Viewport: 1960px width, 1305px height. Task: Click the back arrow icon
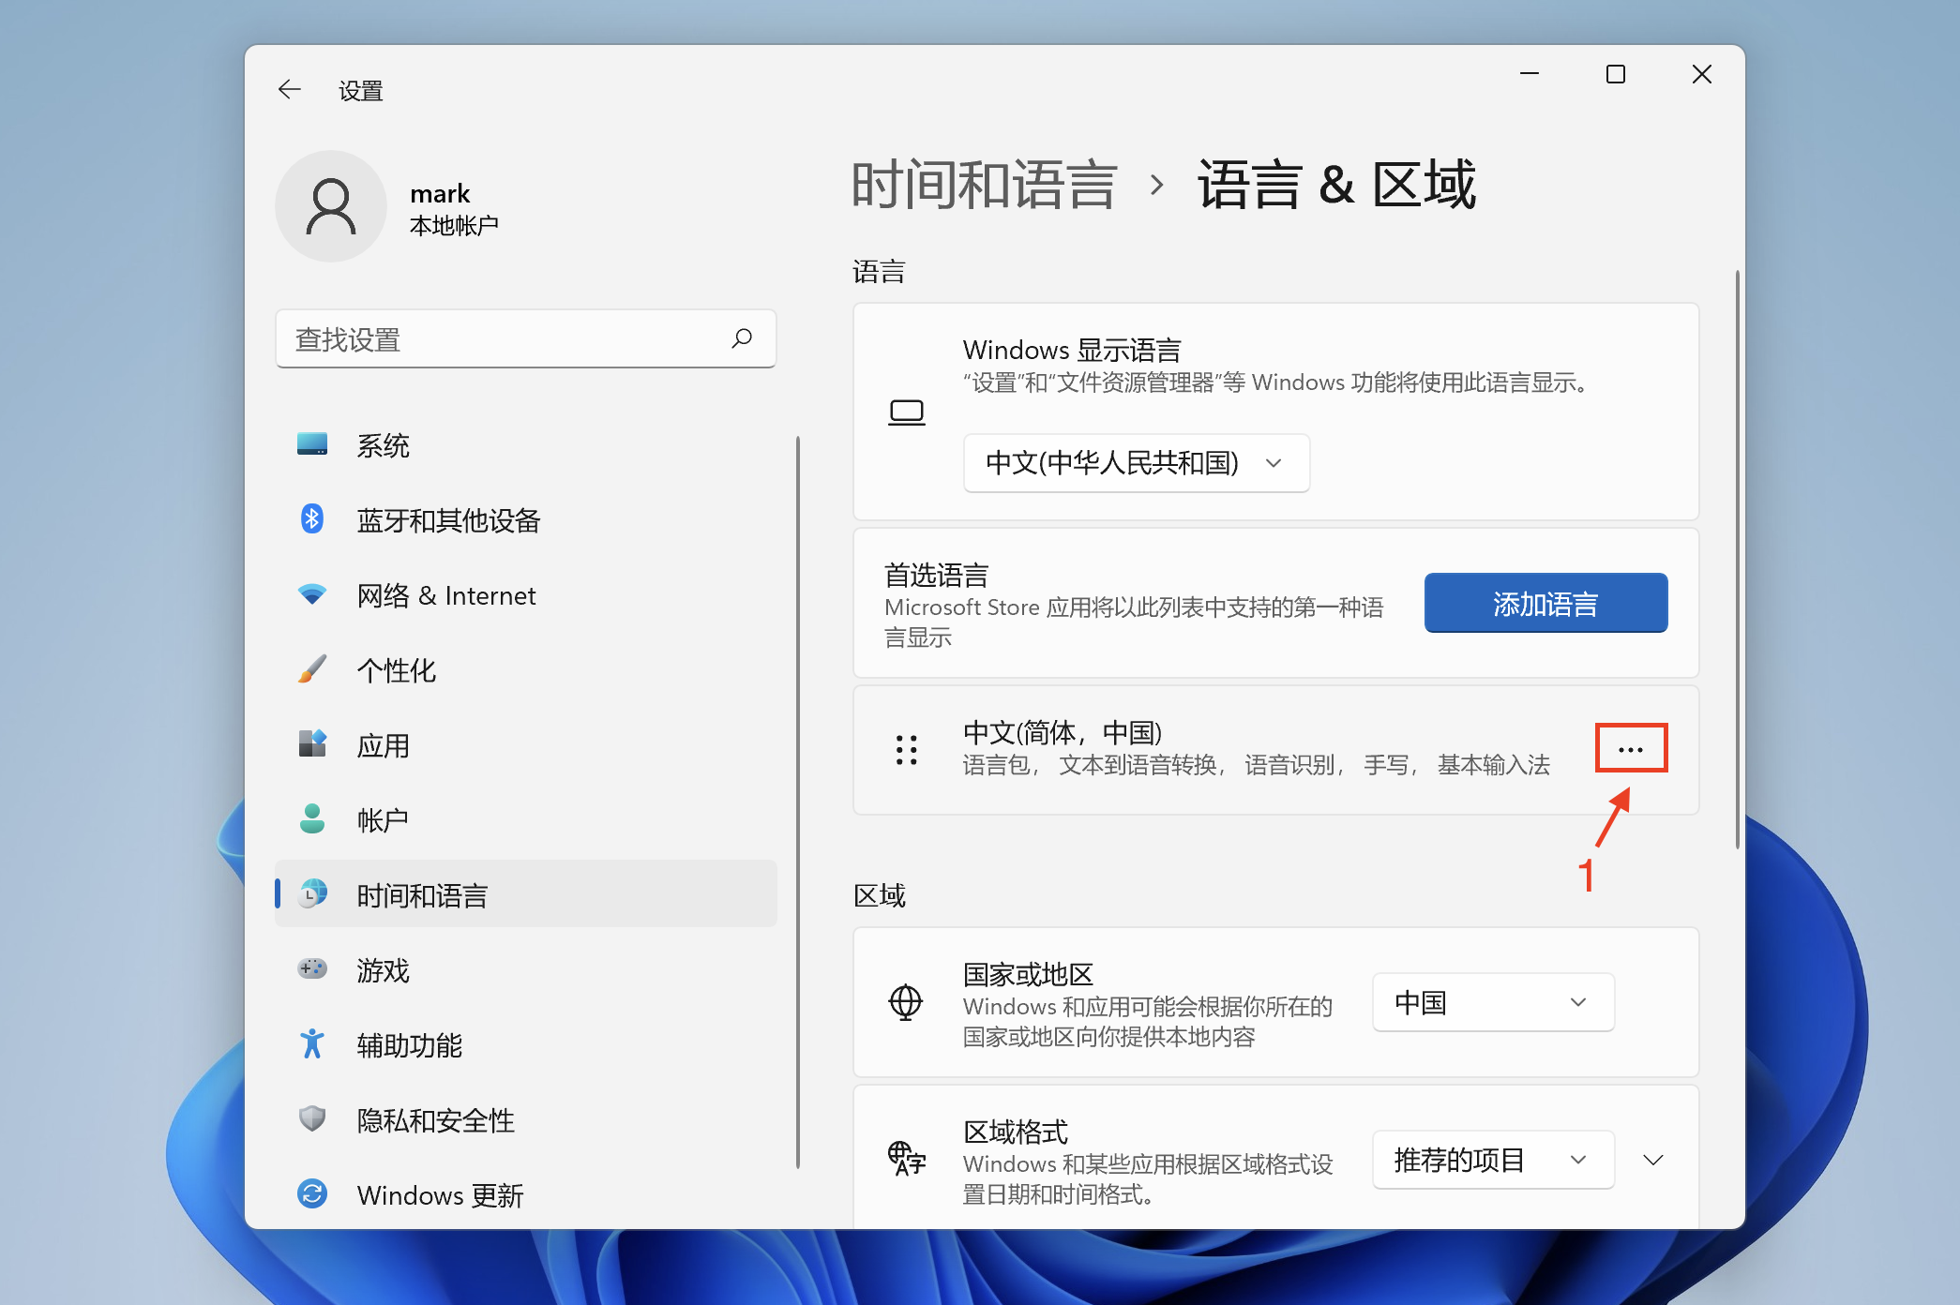290,90
